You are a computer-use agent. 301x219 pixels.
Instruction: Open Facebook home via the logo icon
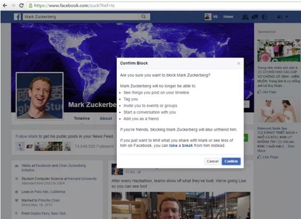click(17, 17)
